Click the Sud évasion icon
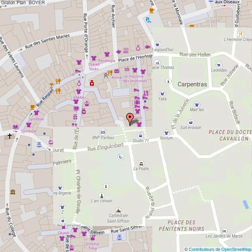252x252 pixels. 191,122
